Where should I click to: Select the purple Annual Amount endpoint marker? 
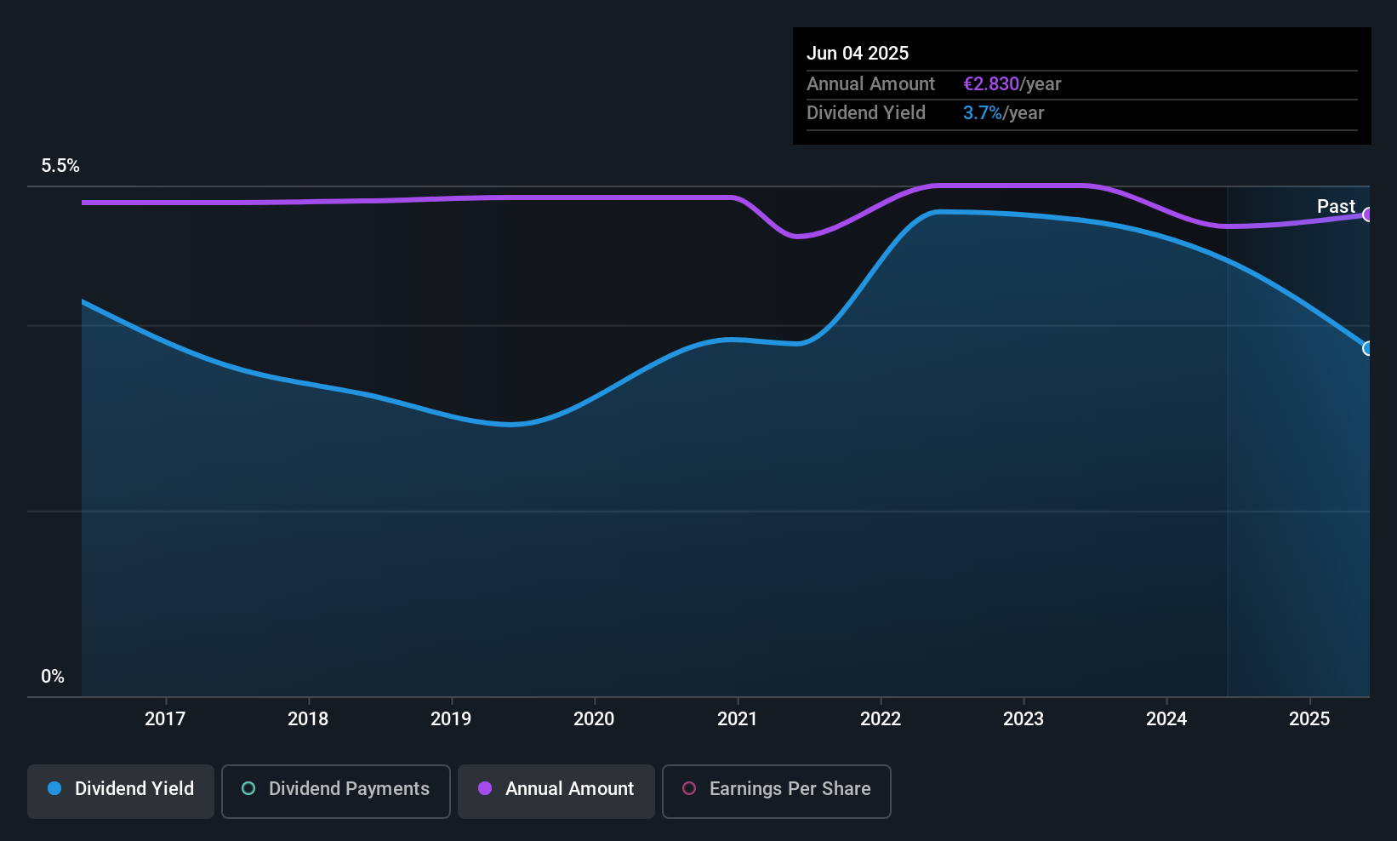pos(1367,215)
